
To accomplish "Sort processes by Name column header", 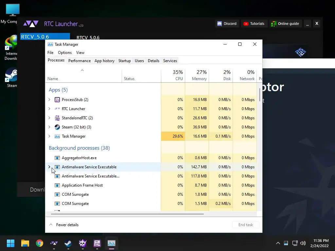I will tap(83, 75).
